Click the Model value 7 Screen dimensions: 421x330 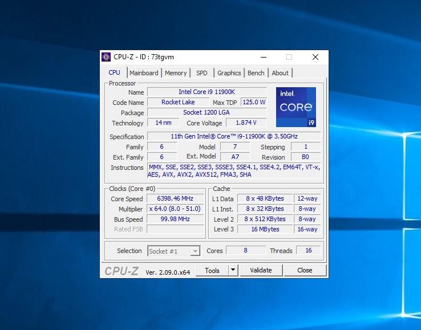pos(235,146)
